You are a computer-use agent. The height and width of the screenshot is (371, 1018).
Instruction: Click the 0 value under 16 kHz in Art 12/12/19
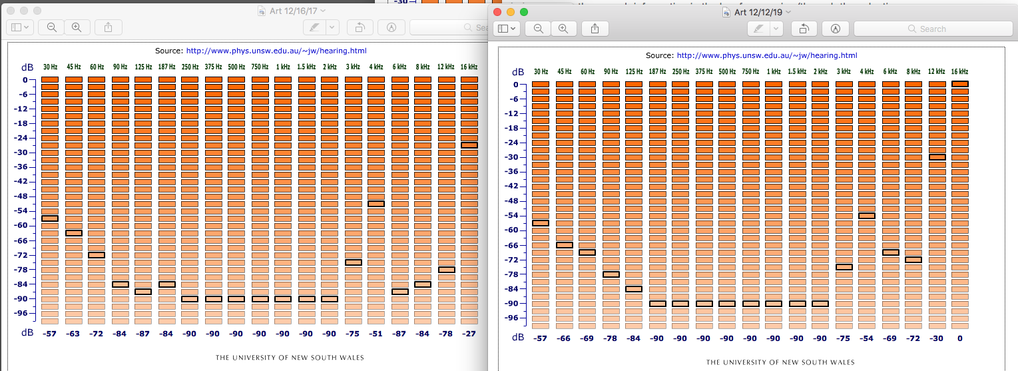959,338
